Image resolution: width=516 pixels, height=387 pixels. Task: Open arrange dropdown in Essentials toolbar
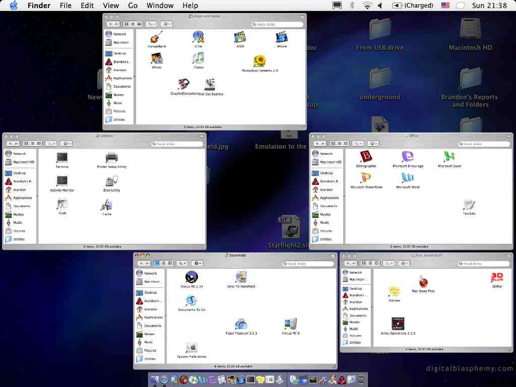pyautogui.click(x=182, y=263)
